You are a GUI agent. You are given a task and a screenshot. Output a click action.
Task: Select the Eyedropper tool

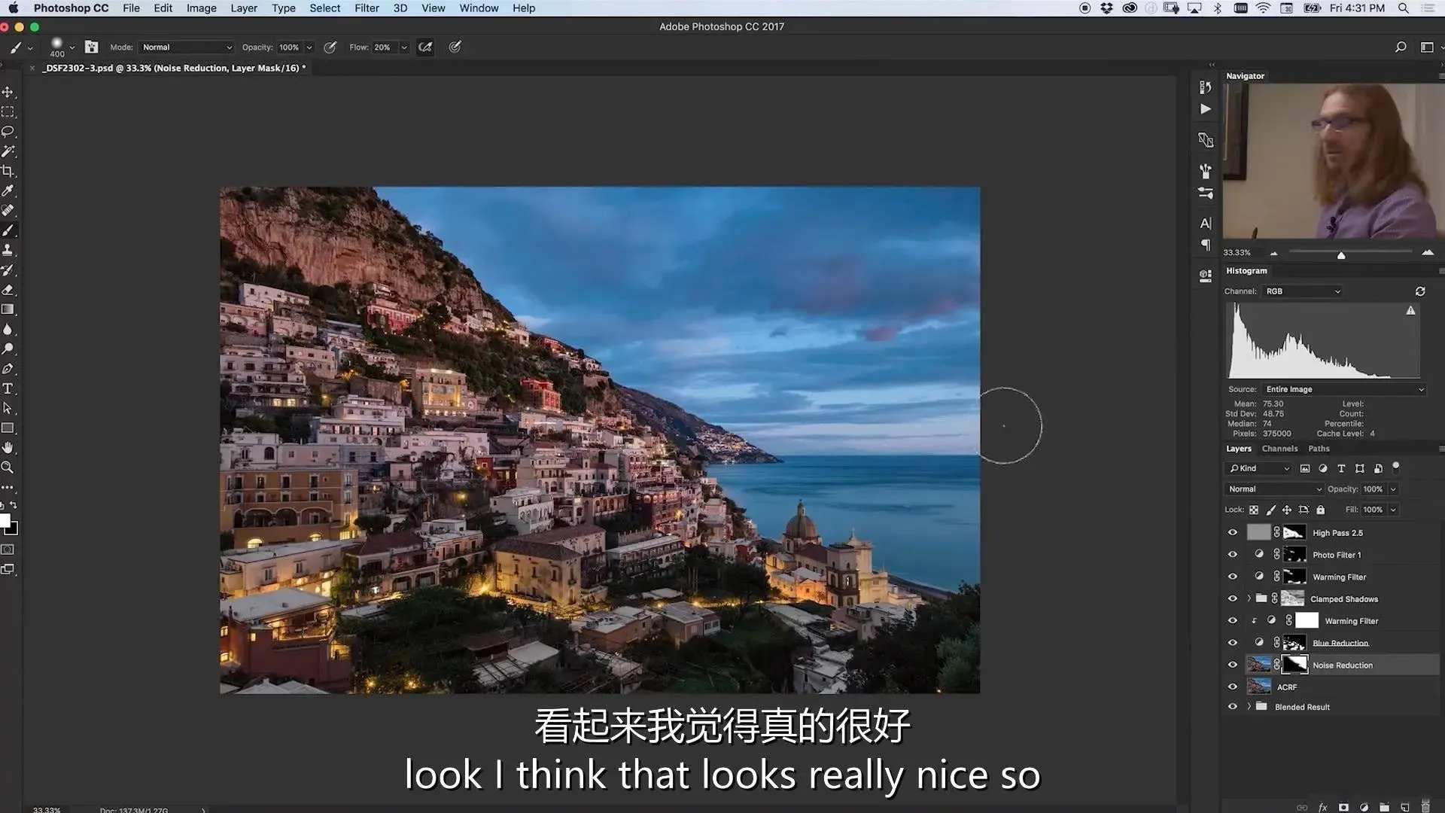[8, 190]
